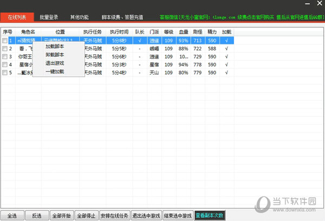Minimize the window with the dash icon
Screen dimensions: 325x221
tap(307, 4)
